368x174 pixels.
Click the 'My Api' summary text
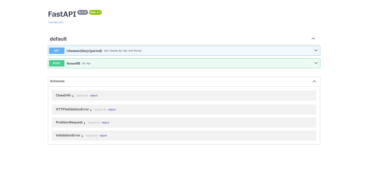86,63
